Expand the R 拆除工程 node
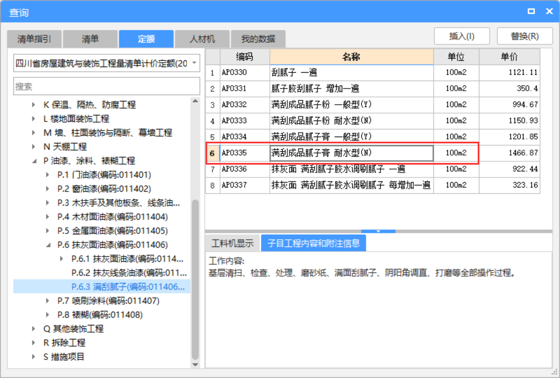This screenshot has width=560, height=378. [33, 343]
